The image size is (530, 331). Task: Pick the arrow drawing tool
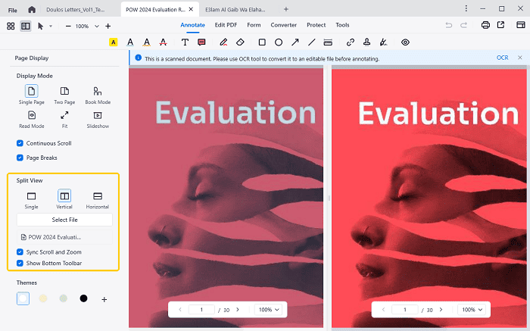tap(295, 42)
